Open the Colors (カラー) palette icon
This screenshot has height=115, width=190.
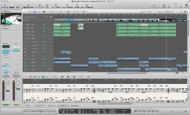coord(169,5)
